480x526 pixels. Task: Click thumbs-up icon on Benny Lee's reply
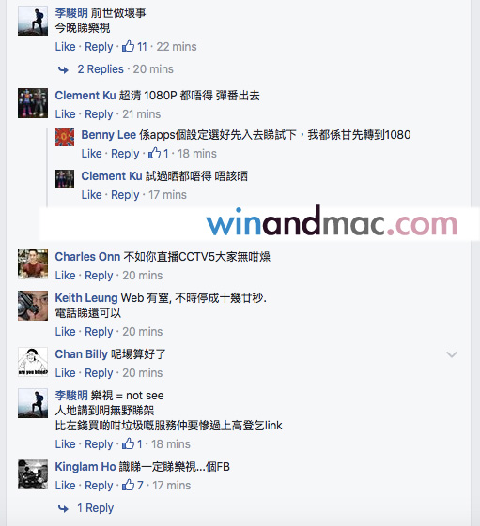154,153
